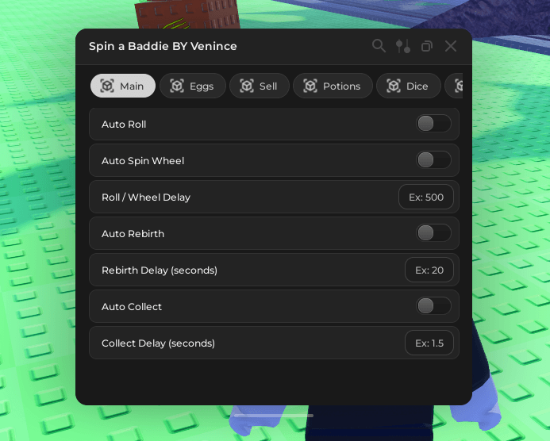550x441 pixels.
Task: Click the Rebirth Delay (seconds) label
Action: click(160, 270)
